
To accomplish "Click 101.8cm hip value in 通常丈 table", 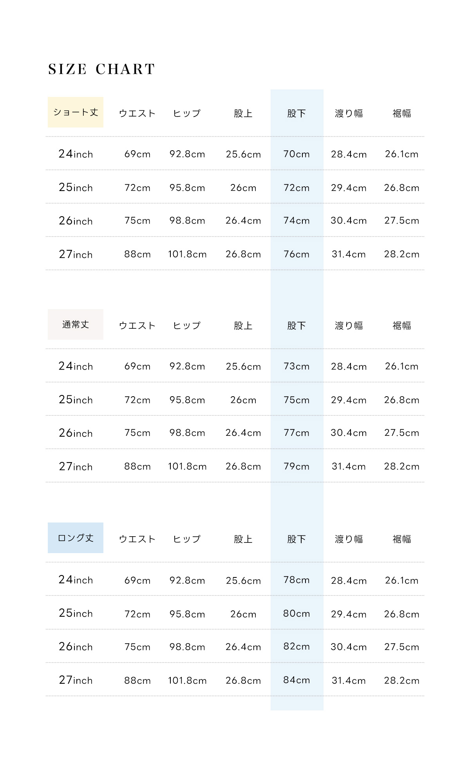I will [x=187, y=466].
